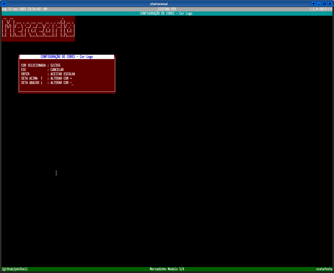The width and height of the screenshot is (334, 273).
Task: Click 'Mercadinho Modelo S/A' in status bar
Action: coord(167,269)
